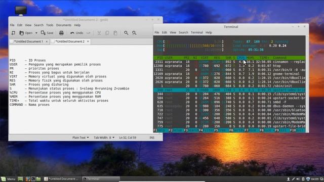Image resolution: width=324 pixels, height=182 pixels.
Task: Open gedit's Documents menu
Action: click(64, 25)
